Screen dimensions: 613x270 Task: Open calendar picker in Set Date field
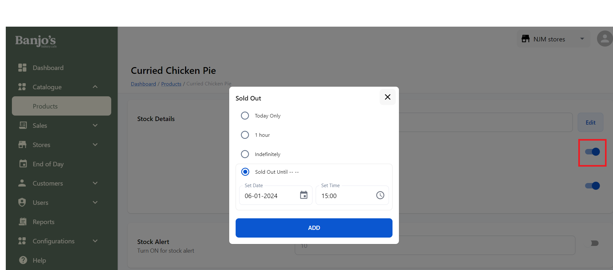(304, 195)
